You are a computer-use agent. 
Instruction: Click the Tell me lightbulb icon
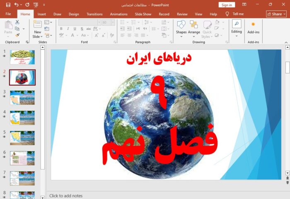pos(227,14)
